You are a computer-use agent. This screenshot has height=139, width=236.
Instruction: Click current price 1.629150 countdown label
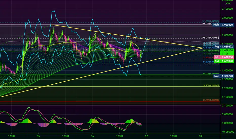(227, 52)
